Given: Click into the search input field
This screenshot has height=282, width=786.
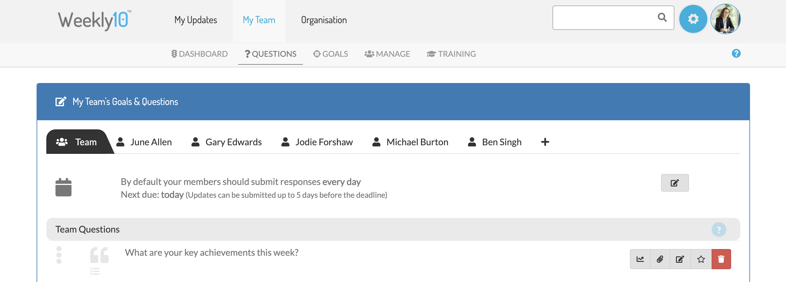Looking at the screenshot, I should point(603,18).
